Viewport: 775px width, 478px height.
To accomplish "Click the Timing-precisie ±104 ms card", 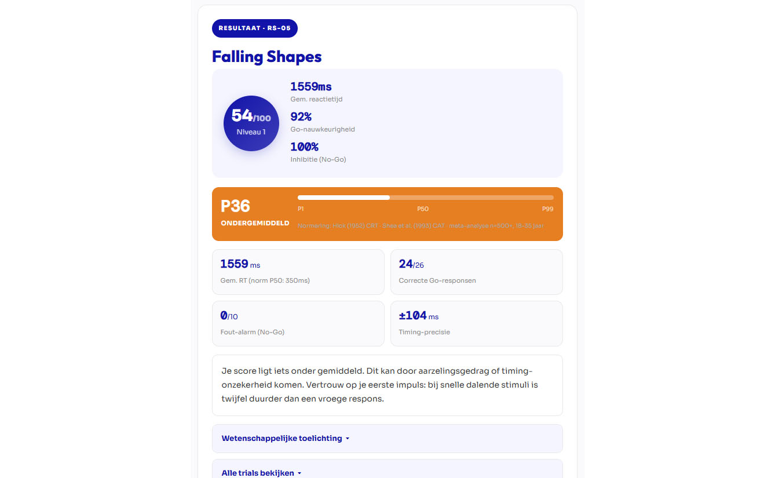I will pos(476,323).
